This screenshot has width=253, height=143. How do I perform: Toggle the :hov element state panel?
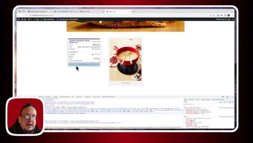click(221, 102)
